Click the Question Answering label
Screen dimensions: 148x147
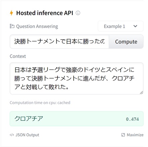[x=37, y=27]
